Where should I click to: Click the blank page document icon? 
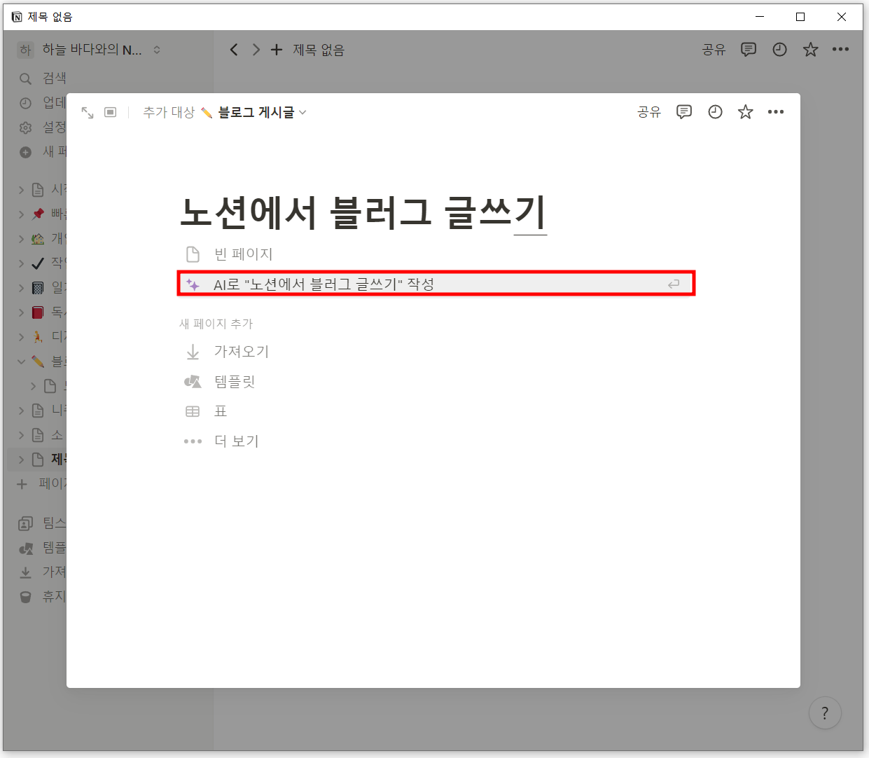click(193, 254)
